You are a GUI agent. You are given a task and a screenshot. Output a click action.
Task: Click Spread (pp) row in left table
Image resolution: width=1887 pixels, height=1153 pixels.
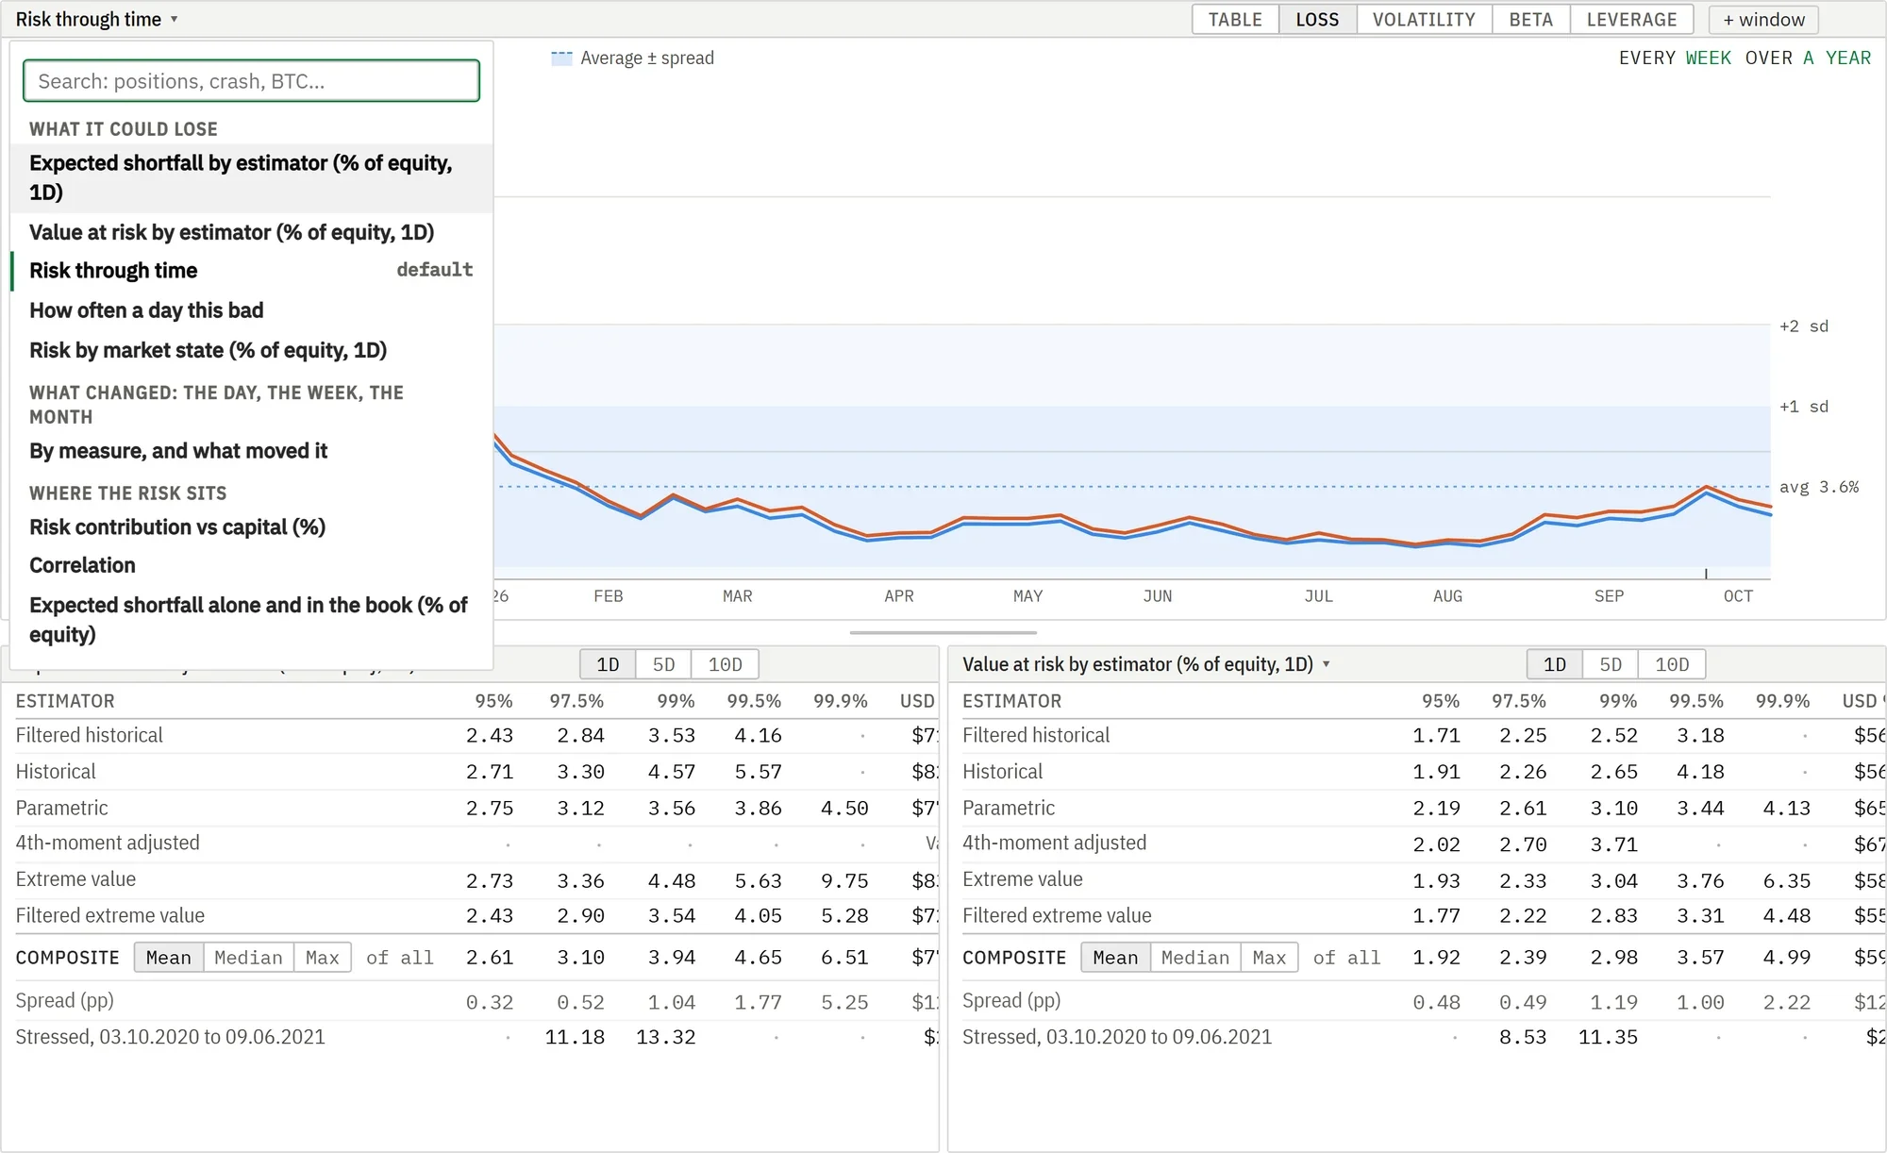(476, 1001)
